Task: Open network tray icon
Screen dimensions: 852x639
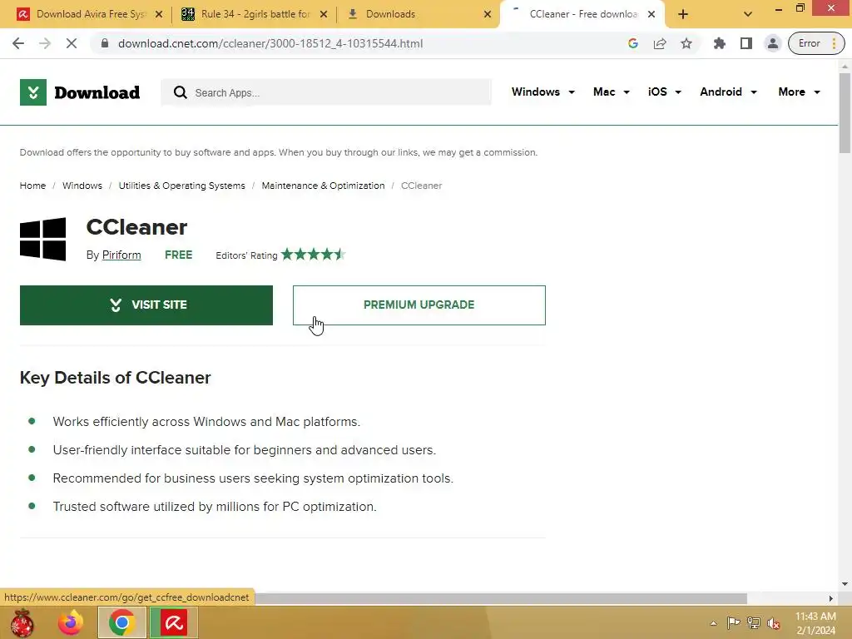Action: (754, 622)
